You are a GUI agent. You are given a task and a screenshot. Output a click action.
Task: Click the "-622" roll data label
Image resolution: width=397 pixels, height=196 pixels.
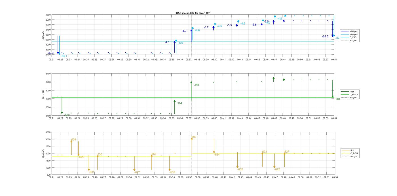277,169
